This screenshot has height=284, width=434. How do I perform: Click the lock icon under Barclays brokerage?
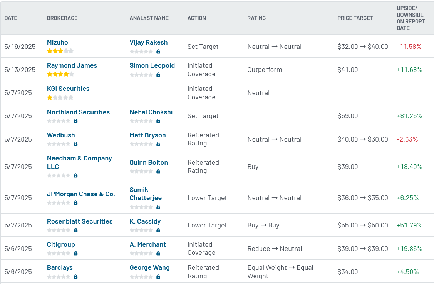pos(75,277)
